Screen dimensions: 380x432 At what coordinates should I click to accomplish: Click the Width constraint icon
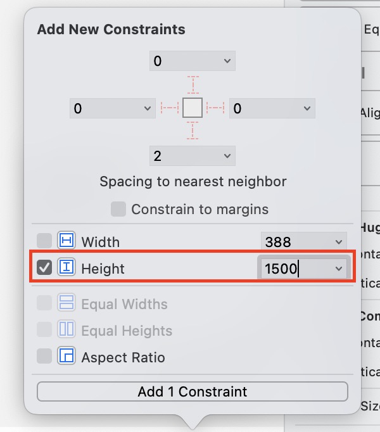click(66, 241)
